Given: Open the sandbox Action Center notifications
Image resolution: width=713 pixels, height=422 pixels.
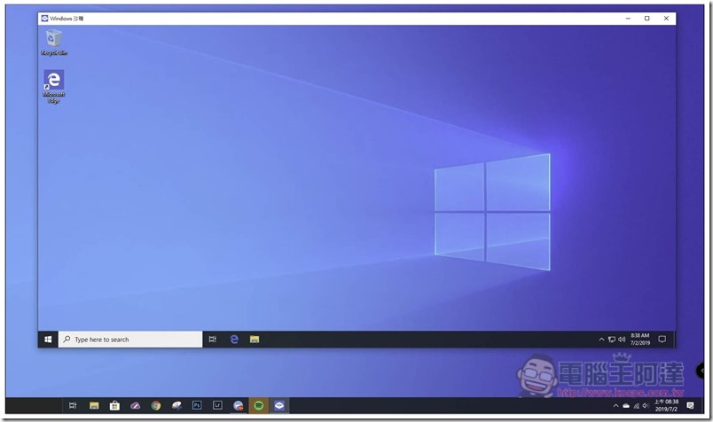Looking at the screenshot, I should pos(662,340).
